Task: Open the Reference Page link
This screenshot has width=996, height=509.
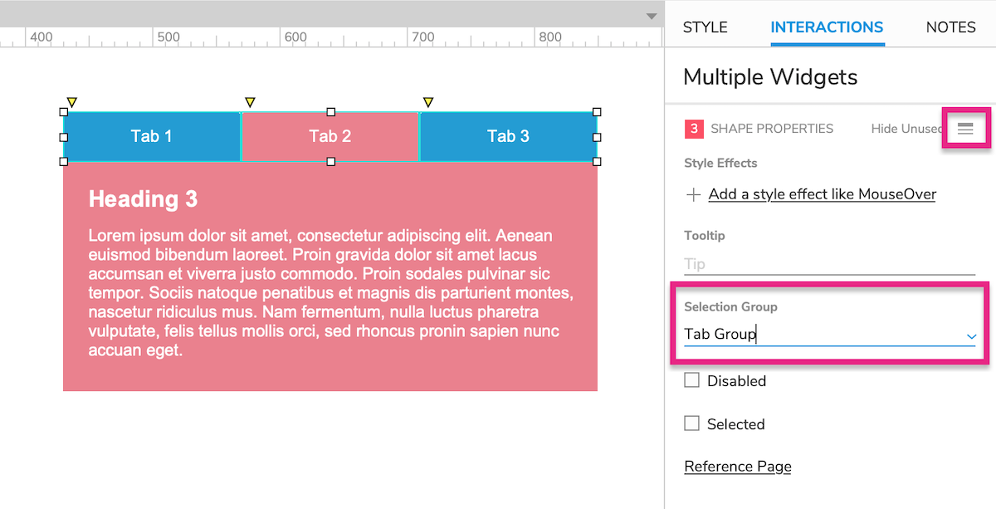Action: pyautogui.click(x=738, y=467)
